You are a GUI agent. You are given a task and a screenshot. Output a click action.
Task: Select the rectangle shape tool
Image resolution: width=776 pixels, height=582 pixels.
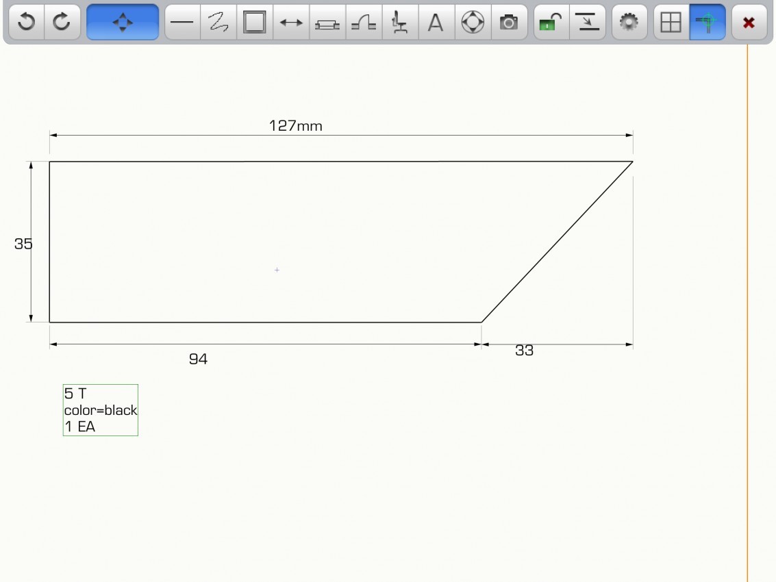click(x=254, y=23)
